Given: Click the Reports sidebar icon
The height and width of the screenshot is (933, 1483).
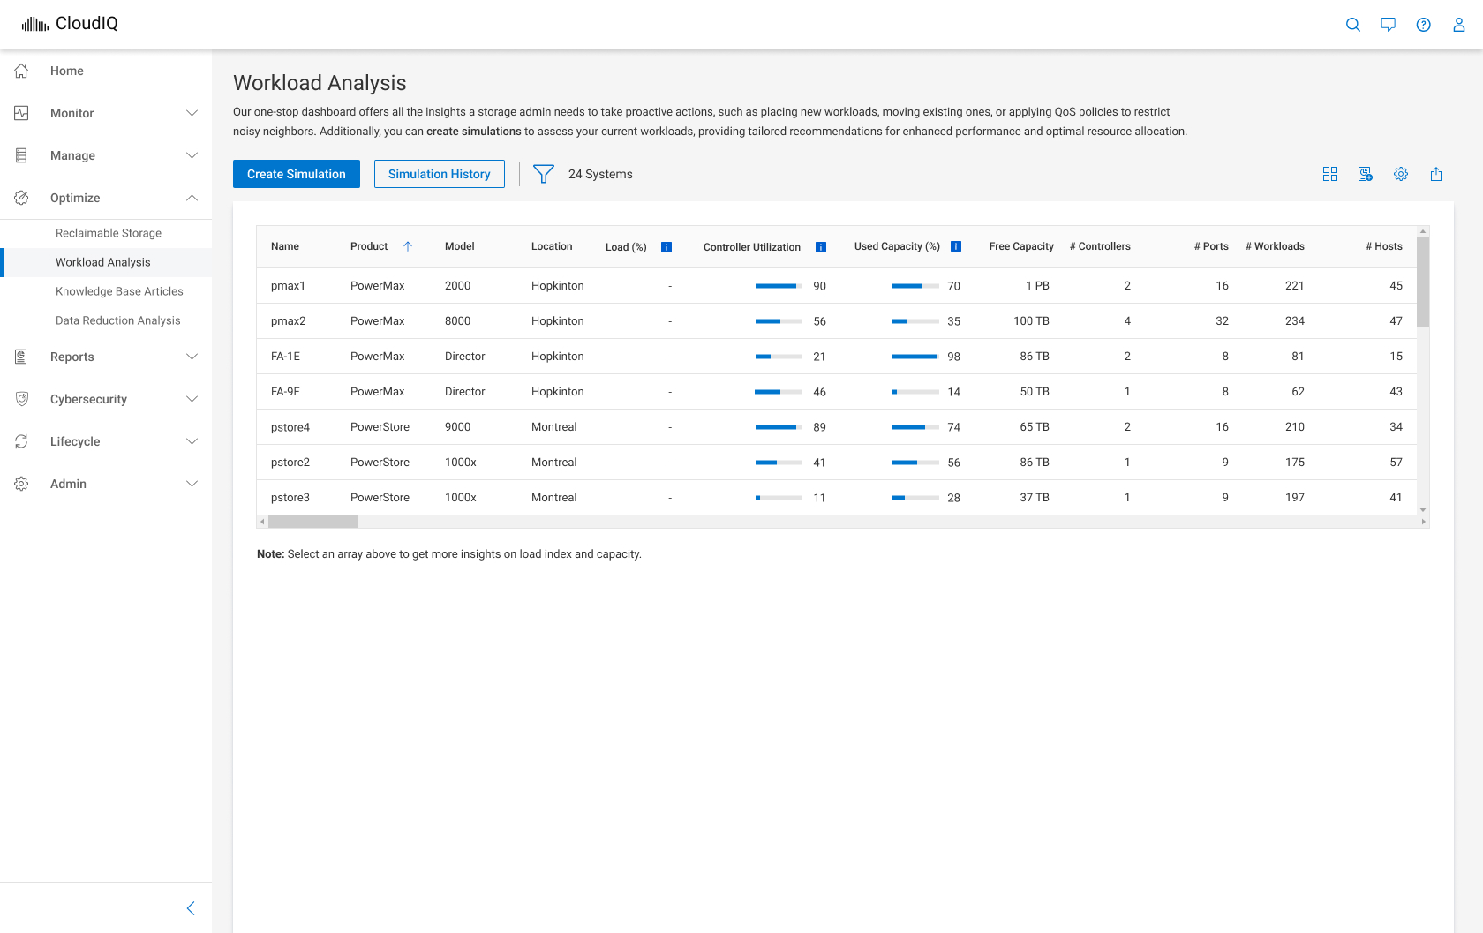Looking at the screenshot, I should [x=22, y=357].
